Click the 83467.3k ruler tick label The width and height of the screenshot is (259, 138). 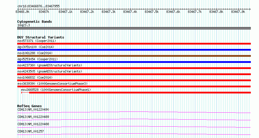109,12
